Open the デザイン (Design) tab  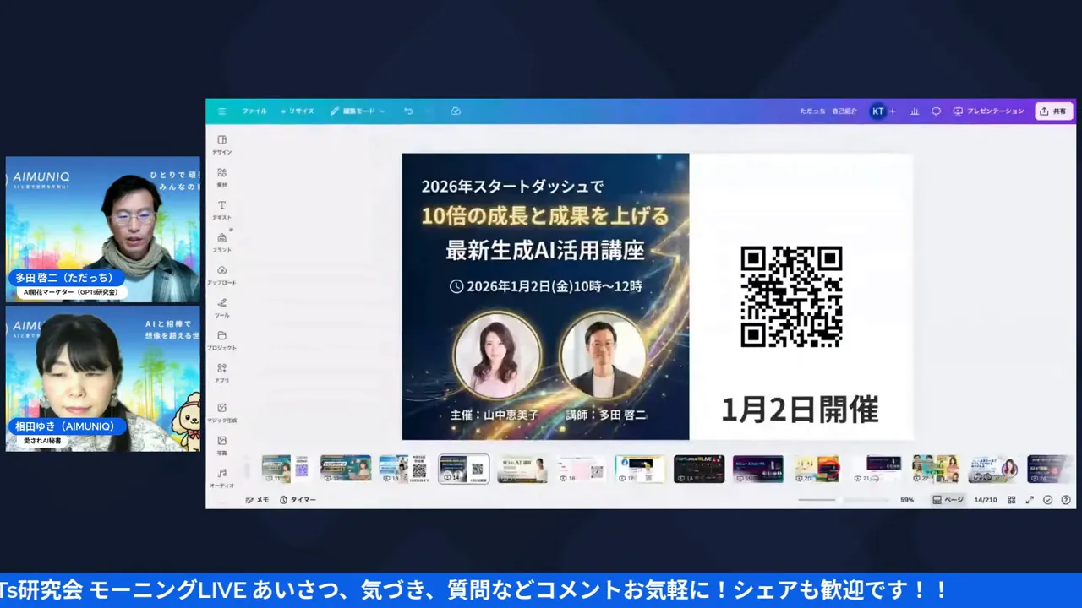pos(221,145)
